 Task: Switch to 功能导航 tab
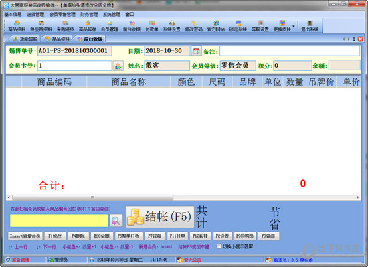(x=25, y=39)
